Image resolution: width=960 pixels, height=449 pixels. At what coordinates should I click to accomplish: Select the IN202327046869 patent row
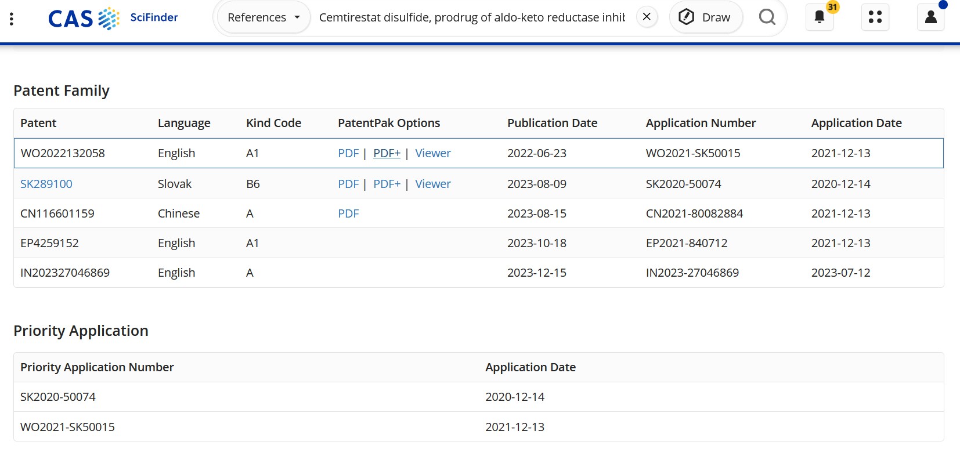[x=65, y=273]
